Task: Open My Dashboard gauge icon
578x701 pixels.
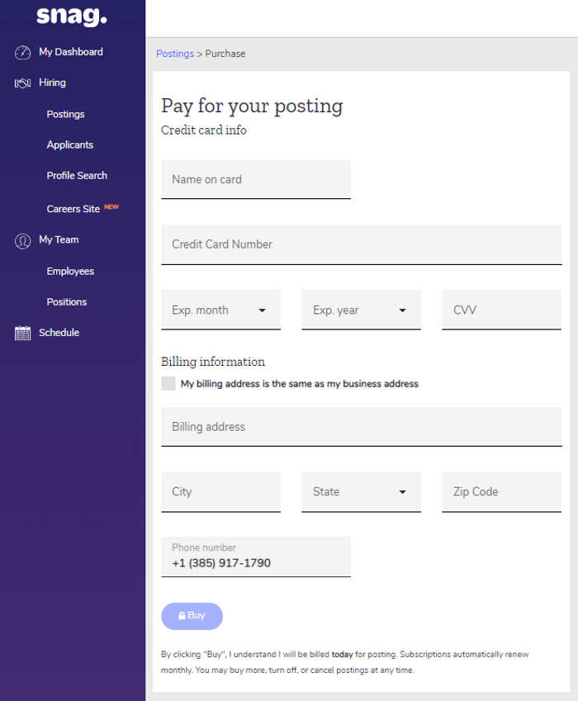Action: click(23, 52)
